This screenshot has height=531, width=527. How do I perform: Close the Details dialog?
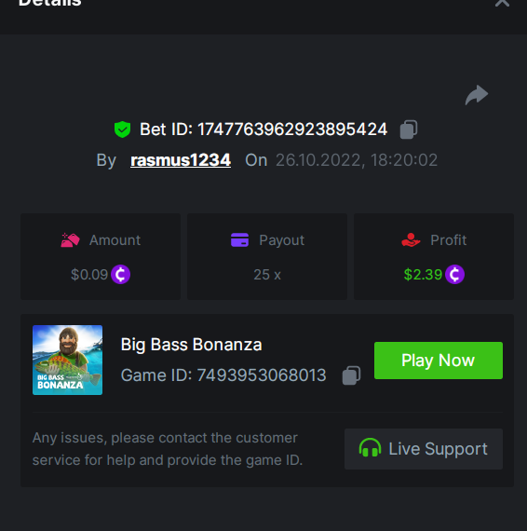tap(502, 3)
